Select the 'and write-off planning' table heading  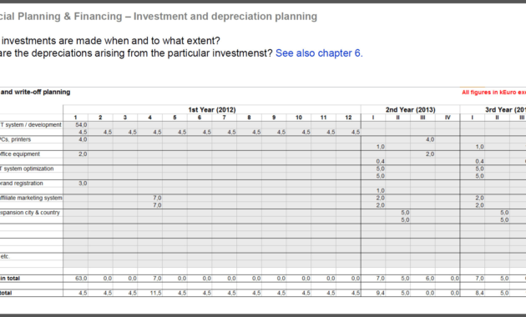35,92
